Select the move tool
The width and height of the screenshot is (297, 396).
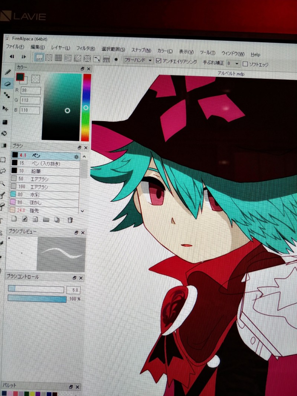pyautogui.click(x=6, y=108)
